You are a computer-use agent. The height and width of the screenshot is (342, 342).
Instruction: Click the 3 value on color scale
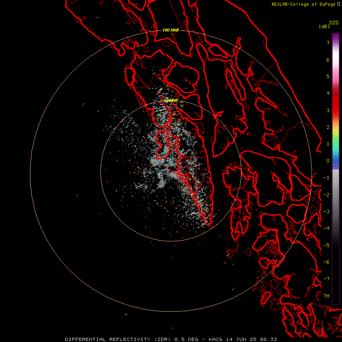[328, 110]
